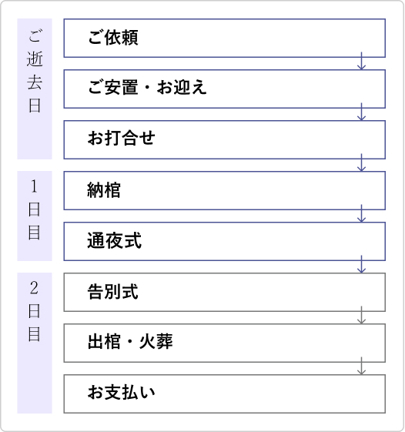Click the ご依頼 step box
This screenshot has width=405, height=432.
click(x=225, y=38)
